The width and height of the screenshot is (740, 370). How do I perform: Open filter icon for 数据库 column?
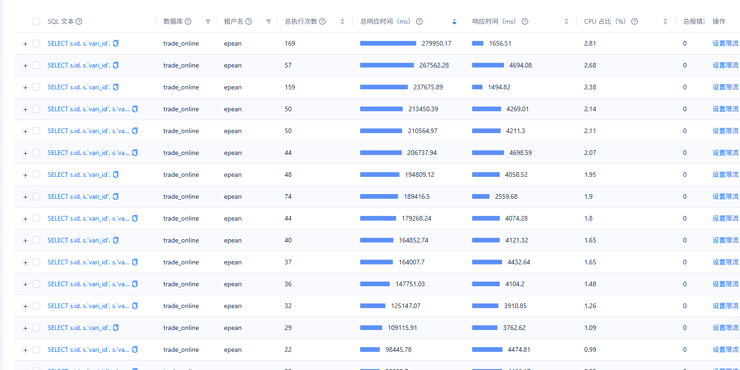[208, 21]
